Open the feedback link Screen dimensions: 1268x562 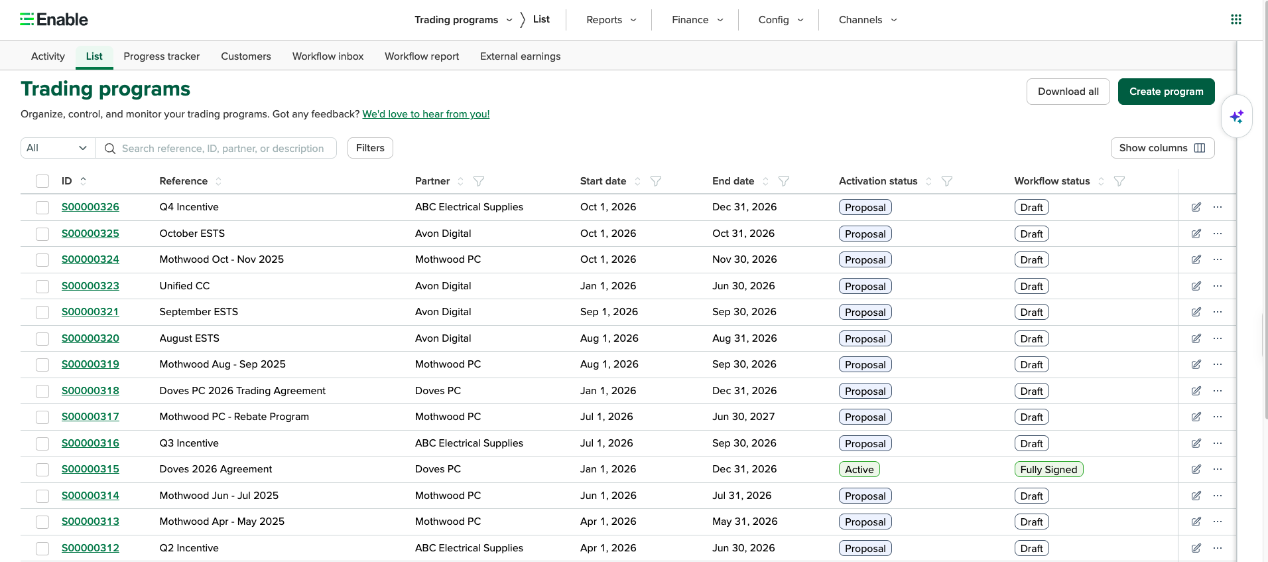[426, 114]
